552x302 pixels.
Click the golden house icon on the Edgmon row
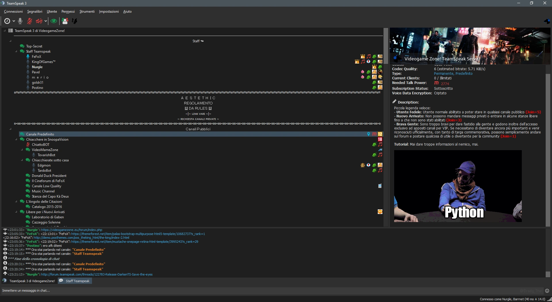tap(363, 165)
